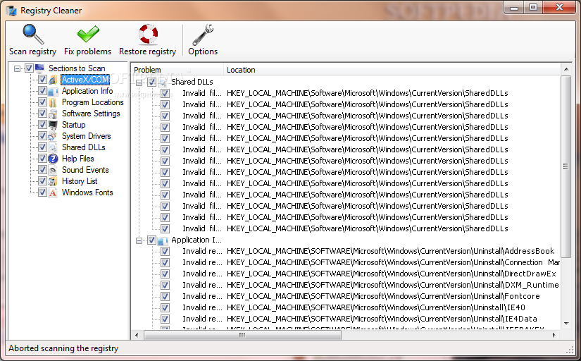Toggle the Sections to Scan root checkbox
Image resolution: width=581 pixels, height=361 pixels.
[29, 68]
